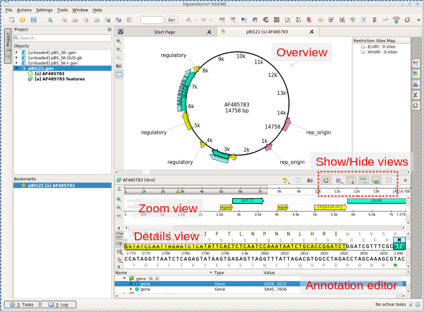Screen dimensions: 424x312
Task: Open the Settings menu
Action: click(44, 10)
